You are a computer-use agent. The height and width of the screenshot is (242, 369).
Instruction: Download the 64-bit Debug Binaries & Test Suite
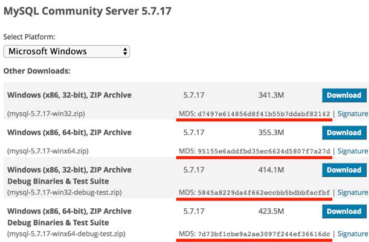344,211
